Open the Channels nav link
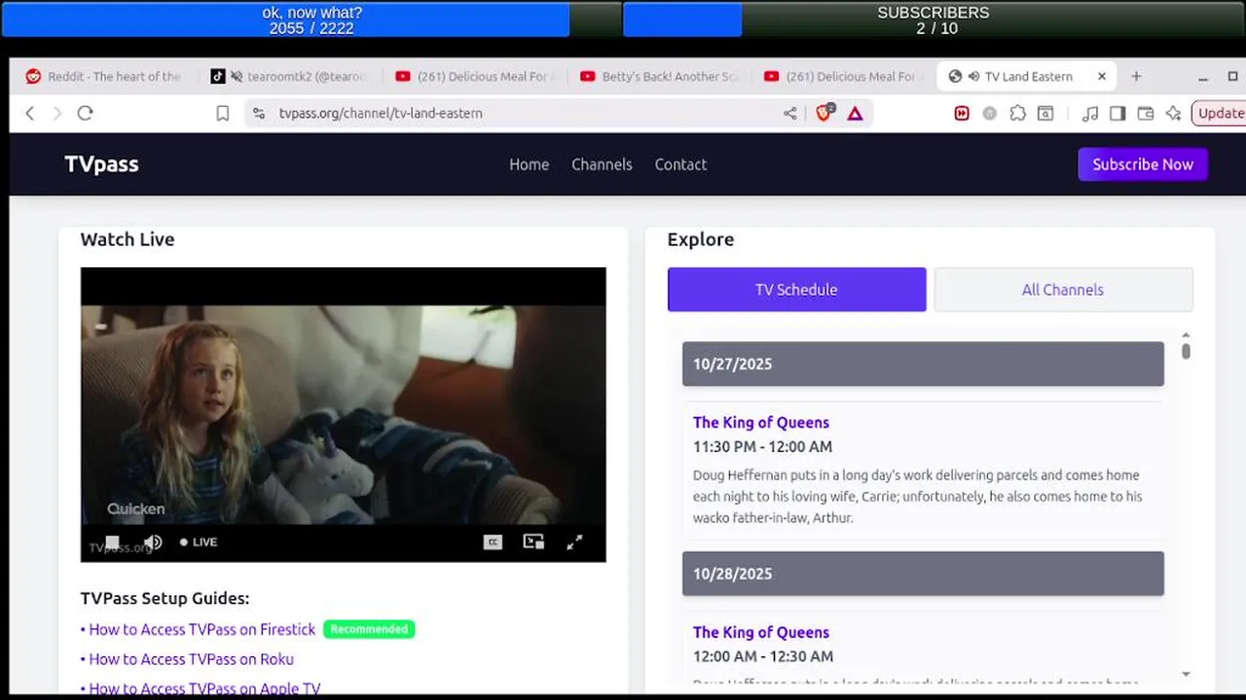Screen dimensions: 1246x700 pyautogui.click(x=602, y=164)
